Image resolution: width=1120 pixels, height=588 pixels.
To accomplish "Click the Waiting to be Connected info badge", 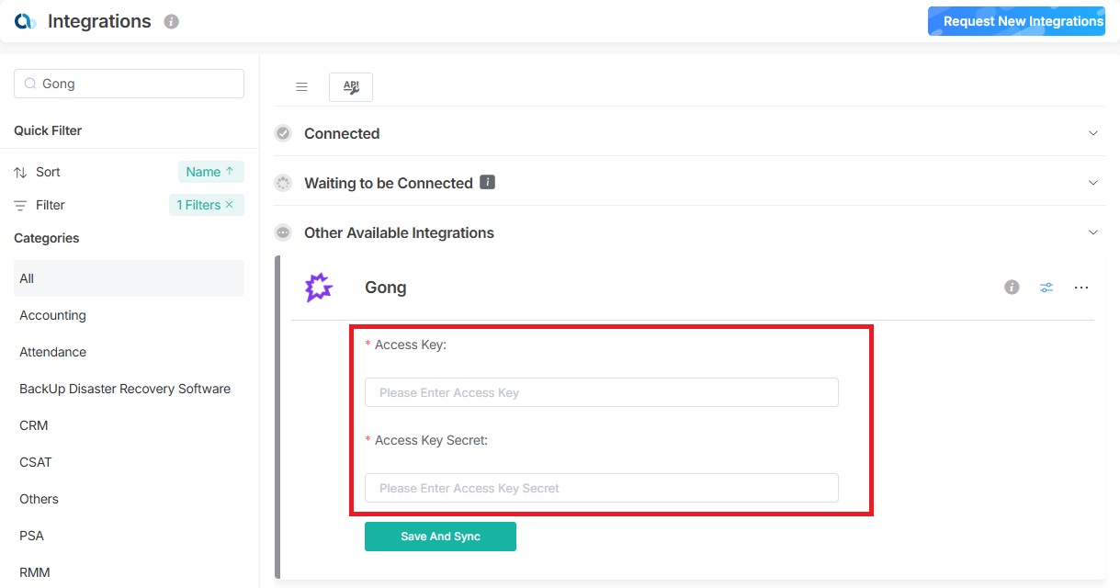I will click(488, 183).
